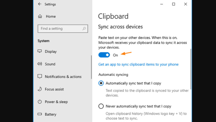Open the Sound settings page
Screen dimensions: 216x122
tap(50, 64)
